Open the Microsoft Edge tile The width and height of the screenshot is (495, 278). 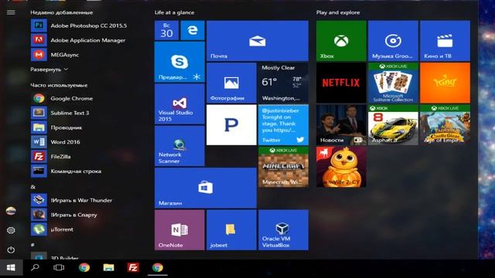click(x=193, y=30)
